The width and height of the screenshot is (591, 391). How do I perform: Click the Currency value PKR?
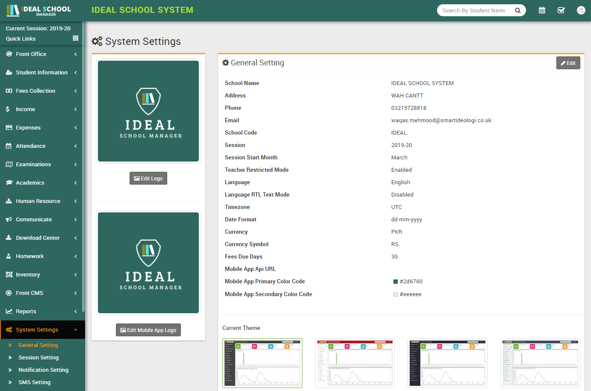coord(396,232)
